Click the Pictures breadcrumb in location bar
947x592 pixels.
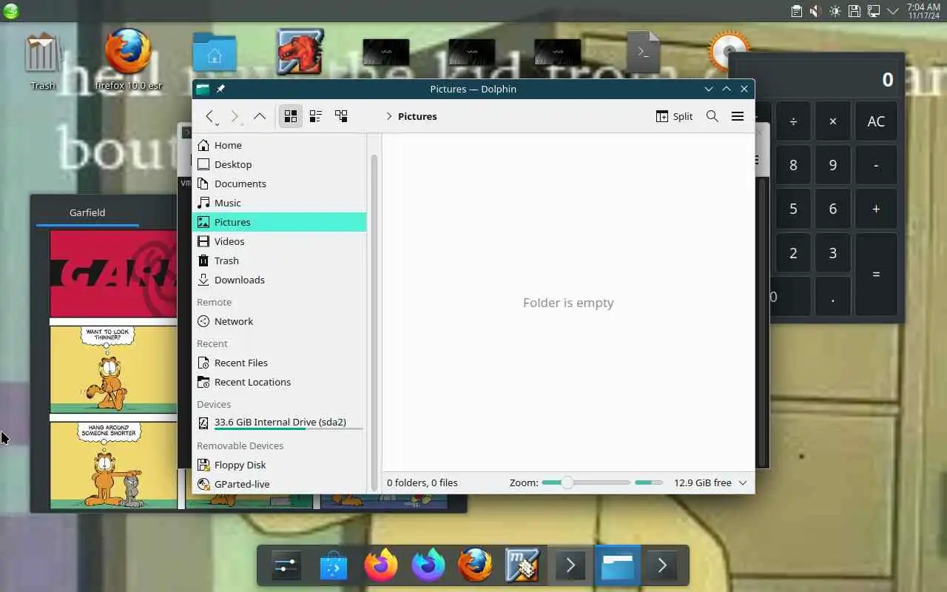tap(417, 116)
